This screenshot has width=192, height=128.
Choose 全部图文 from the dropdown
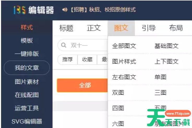click(x=124, y=46)
